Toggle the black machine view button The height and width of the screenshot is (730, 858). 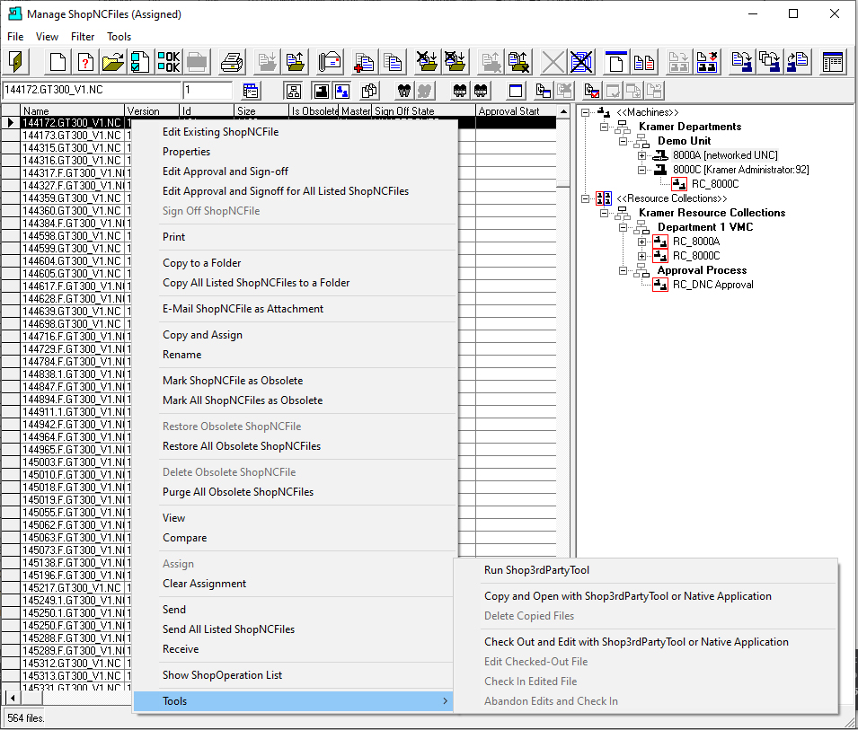pos(322,91)
